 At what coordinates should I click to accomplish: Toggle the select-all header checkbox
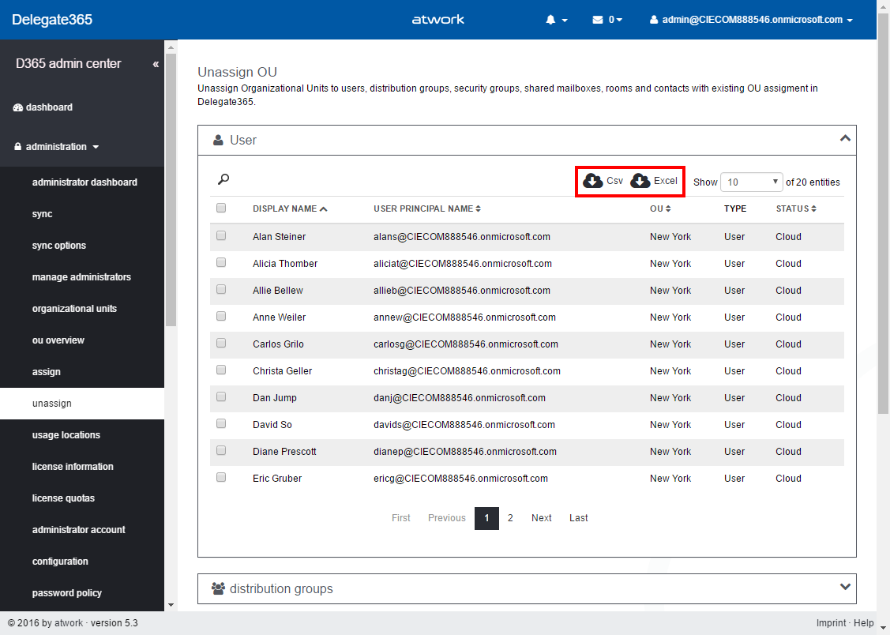[x=221, y=208]
